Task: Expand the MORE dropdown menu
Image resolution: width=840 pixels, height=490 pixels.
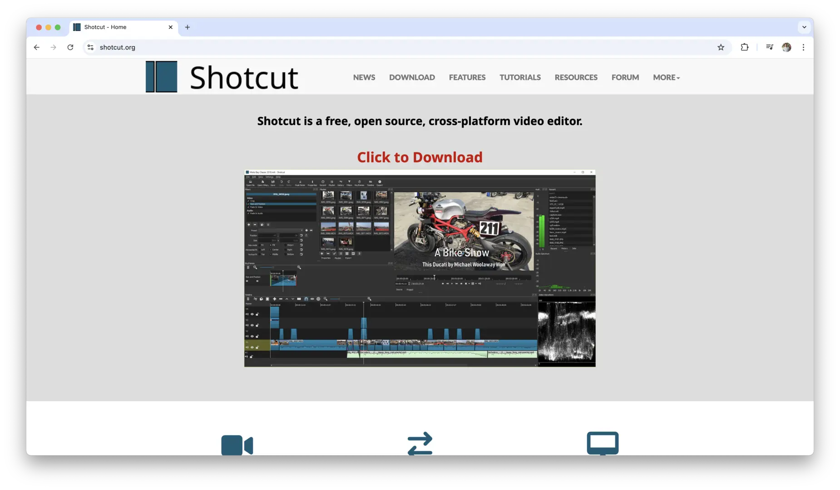Action: click(x=666, y=78)
